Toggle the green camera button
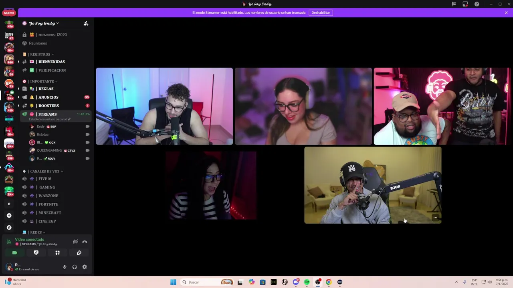The image size is (513, 288). point(14,253)
